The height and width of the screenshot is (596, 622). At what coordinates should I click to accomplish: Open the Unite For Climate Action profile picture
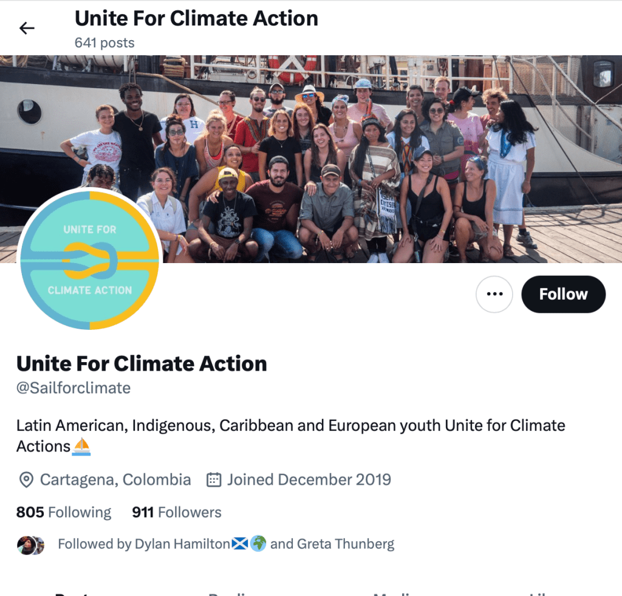coord(90,258)
